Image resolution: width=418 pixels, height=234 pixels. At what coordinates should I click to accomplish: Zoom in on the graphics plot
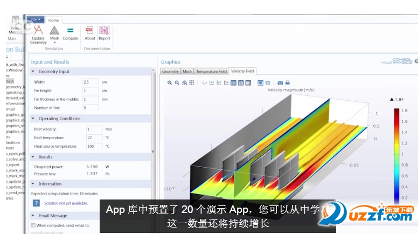pos(170,82)
